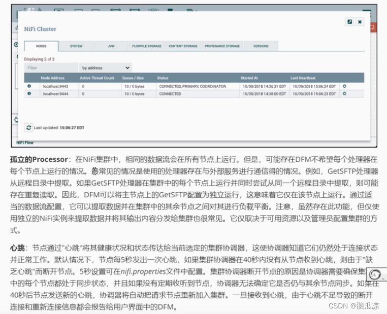Sort by the Node Address column header

pyautogui.click(x=53, y=78)
